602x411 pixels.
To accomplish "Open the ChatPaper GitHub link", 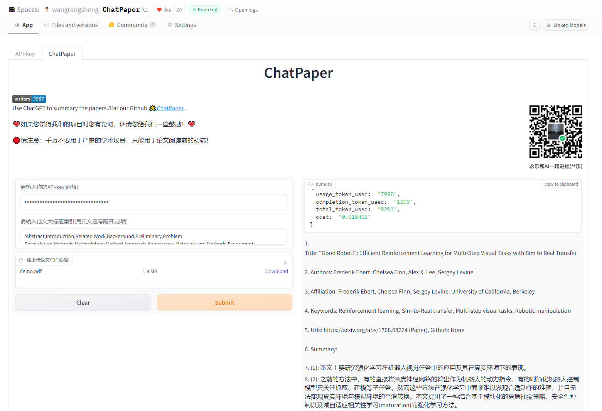I will pos(170,108).
